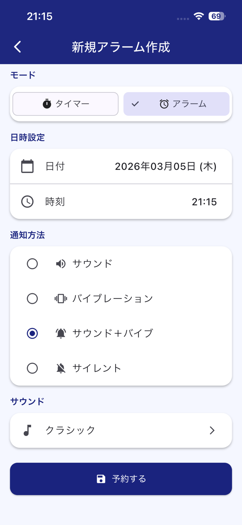Image resolution: width=242 pixels, height=525 pixels.
Task: Select the サウンド+バイブ radio button
Action: point(32,333)
